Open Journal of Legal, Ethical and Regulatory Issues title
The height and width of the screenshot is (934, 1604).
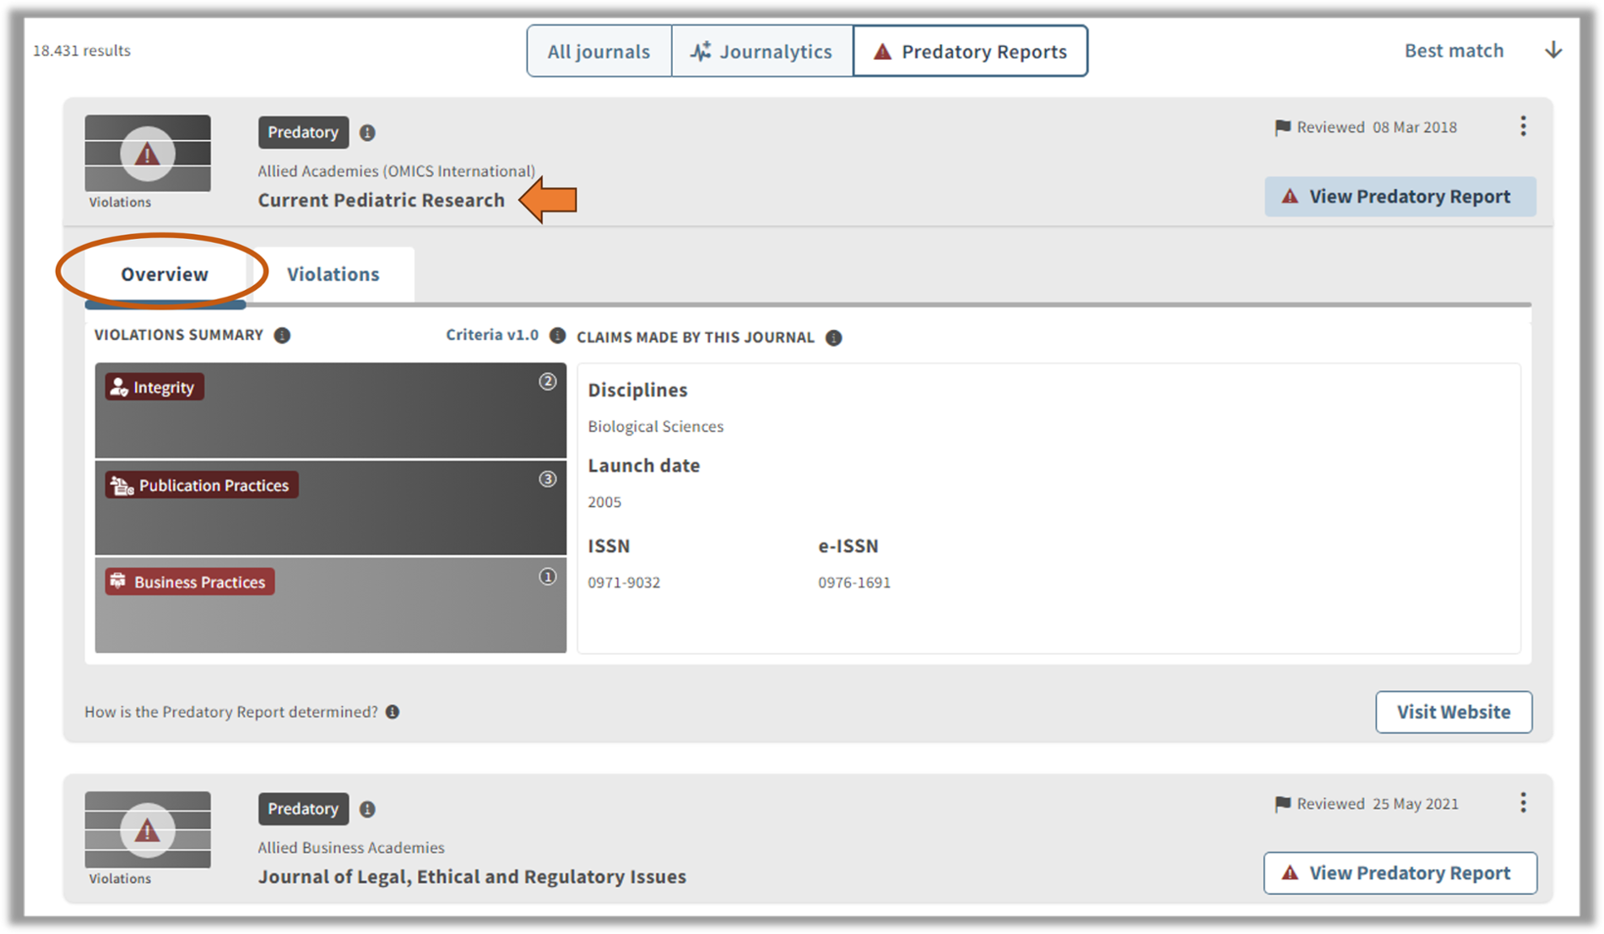pos(472,877)
